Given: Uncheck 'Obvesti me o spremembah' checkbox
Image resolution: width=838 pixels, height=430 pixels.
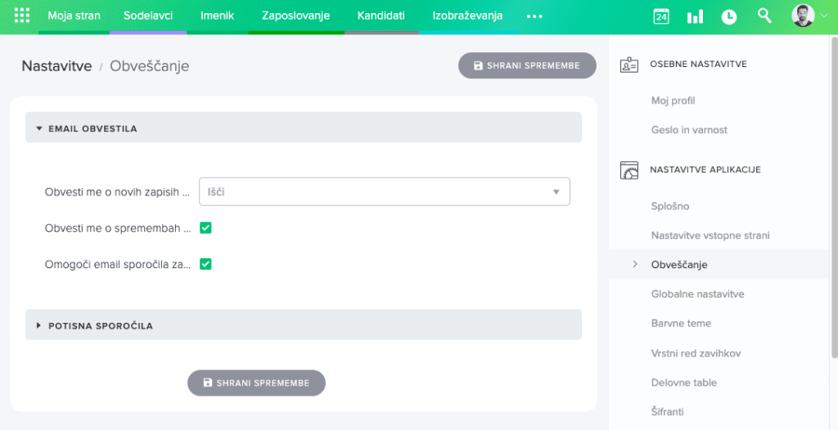Looking at the screenshot, I should 206,228.
